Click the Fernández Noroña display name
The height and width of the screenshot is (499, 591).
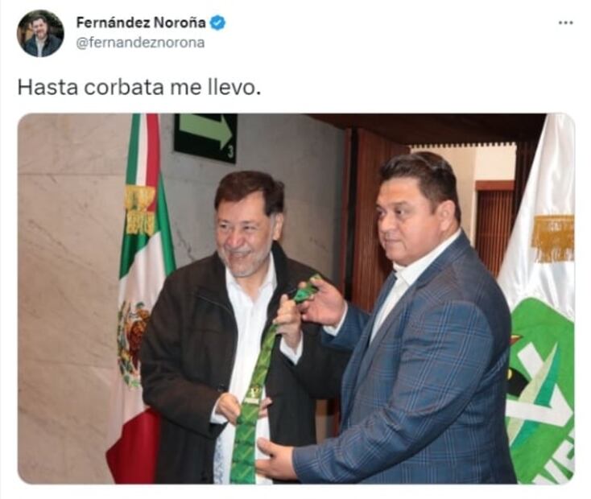coord(141,23)
